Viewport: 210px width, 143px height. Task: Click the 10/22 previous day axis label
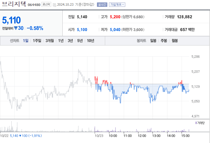coord(4,136)
